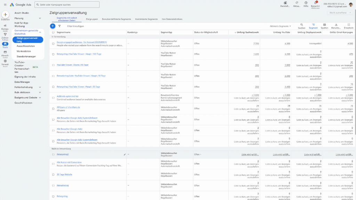The image size is (356, 200).
Task: Open the Google-engaged audiences segment link
Action: 82,42
